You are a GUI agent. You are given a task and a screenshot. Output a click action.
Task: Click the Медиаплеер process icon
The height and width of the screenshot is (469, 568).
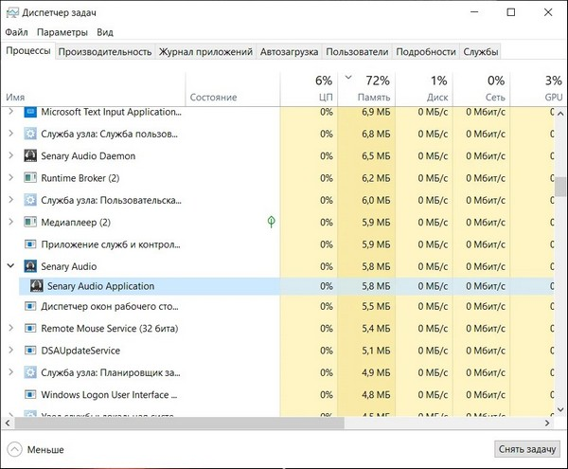pos(29,222)
